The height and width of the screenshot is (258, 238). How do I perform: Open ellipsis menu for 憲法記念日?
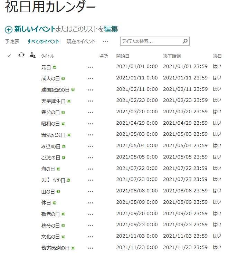(91, 135)
